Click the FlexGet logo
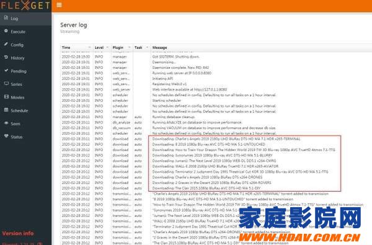This screenshot has height=245, width=372. (25, 6)
